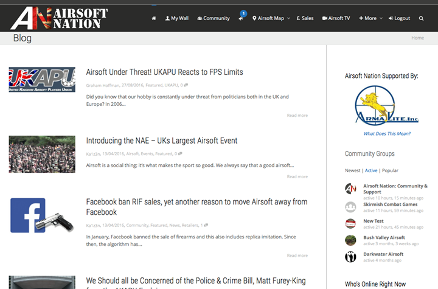Screen dimensions: 438x289
Task: Open the Darkwater Airsoft group link
Action: tap(383, 254)
